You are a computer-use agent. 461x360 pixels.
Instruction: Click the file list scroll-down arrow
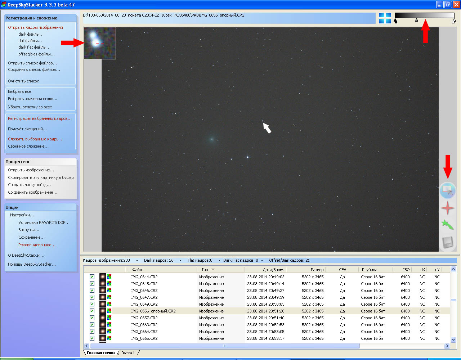[x=453, y=339]
